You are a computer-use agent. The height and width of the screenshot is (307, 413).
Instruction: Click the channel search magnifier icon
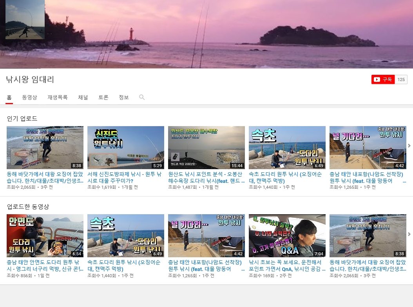tap(142, 97)
